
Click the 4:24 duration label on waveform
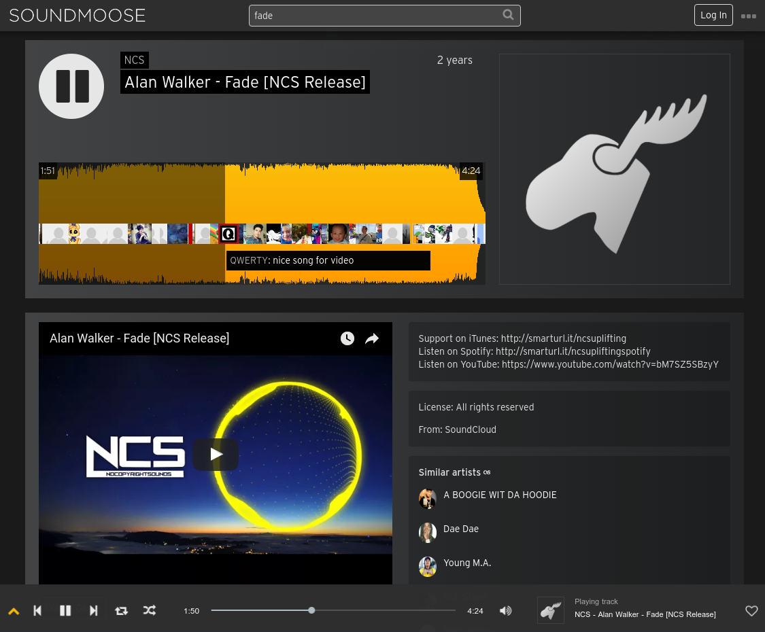471,171
